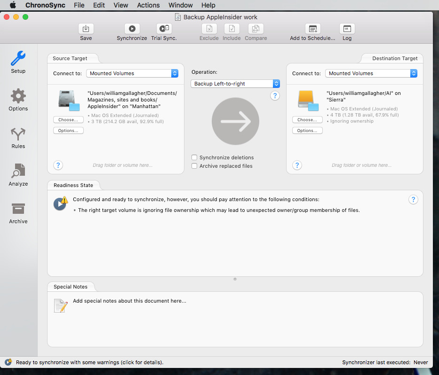Click 'Synchronizer last executed: Never' status text
Screen dimensions: 439x375
click(385, 362)
